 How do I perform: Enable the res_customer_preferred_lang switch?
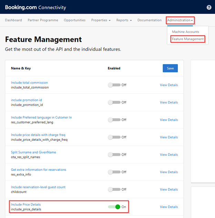click(114, 120)
